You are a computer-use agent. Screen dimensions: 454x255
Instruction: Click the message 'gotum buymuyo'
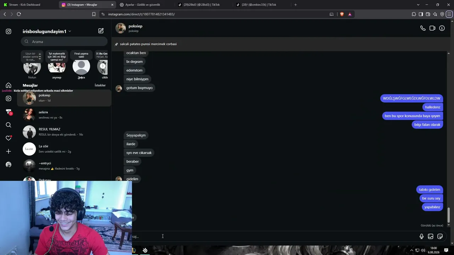coord(139,88)
